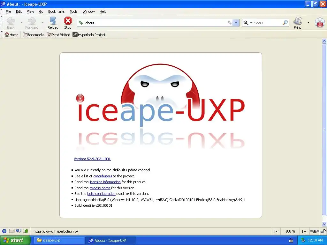Click the vertical scrollbar down arrow
Viewport: 327px width, 245px height.
324,224
